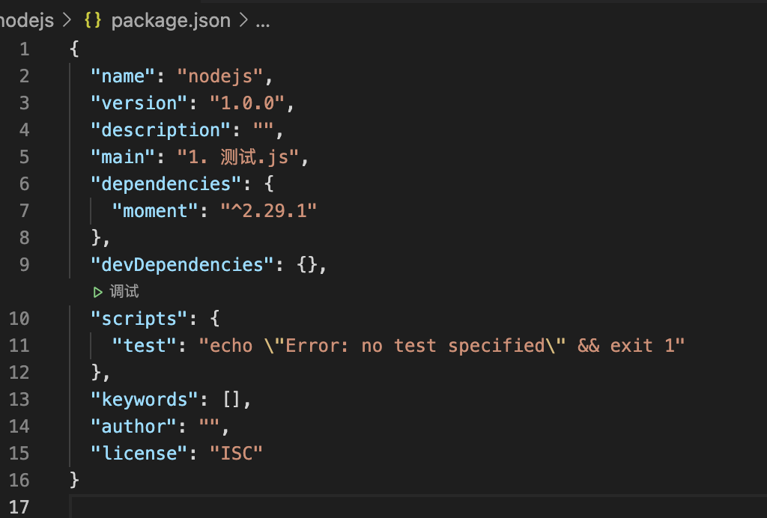767x518 pixels.
Task: Expand the breadcrumb ellipsis symbol
Action: [262, 21]
